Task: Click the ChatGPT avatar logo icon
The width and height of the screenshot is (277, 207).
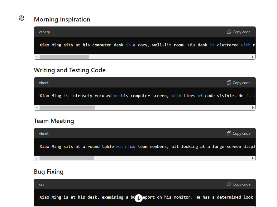Action: point(21,18)
